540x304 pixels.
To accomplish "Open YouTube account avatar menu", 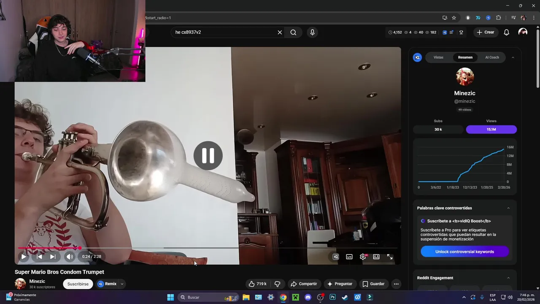I will point(523,32).
